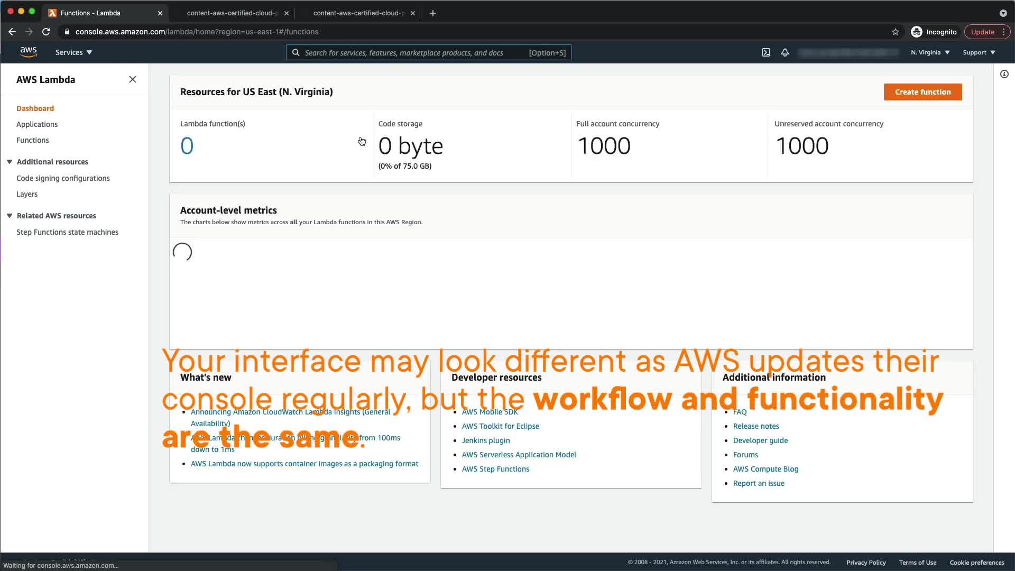The width and height of the screenshot is (1015, 571).
Task: Open the N. Virginia region dropdown
Action: (x=930, y=52)
